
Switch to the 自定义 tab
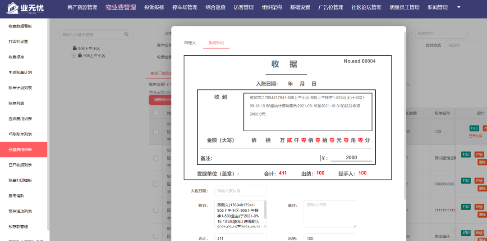pyautogui.click(x=190, y=43)
